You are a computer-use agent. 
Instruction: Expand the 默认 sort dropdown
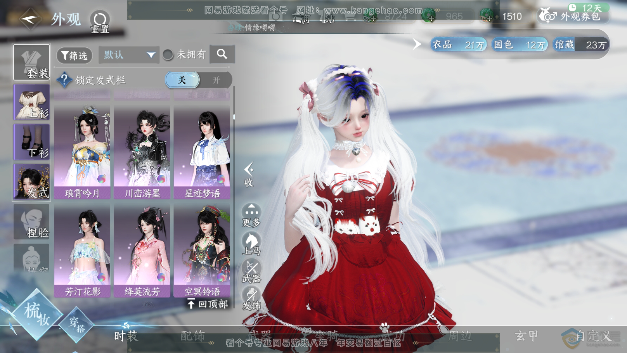129,55
